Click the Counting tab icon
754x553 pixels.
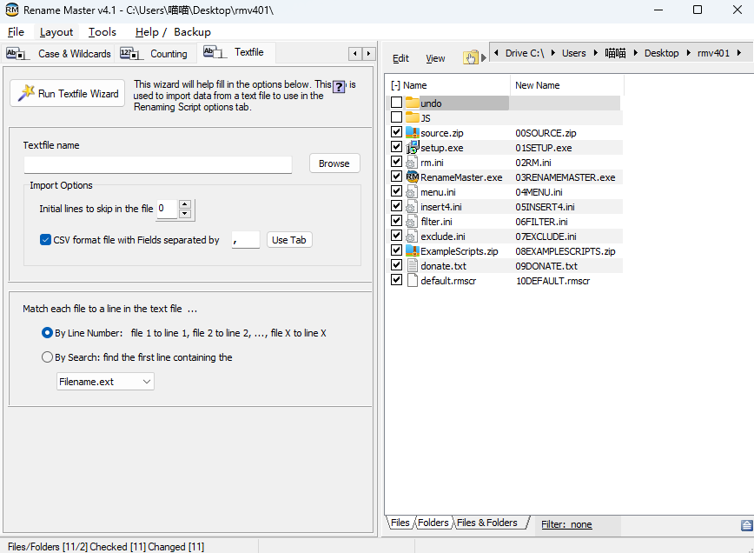(131, 53)
